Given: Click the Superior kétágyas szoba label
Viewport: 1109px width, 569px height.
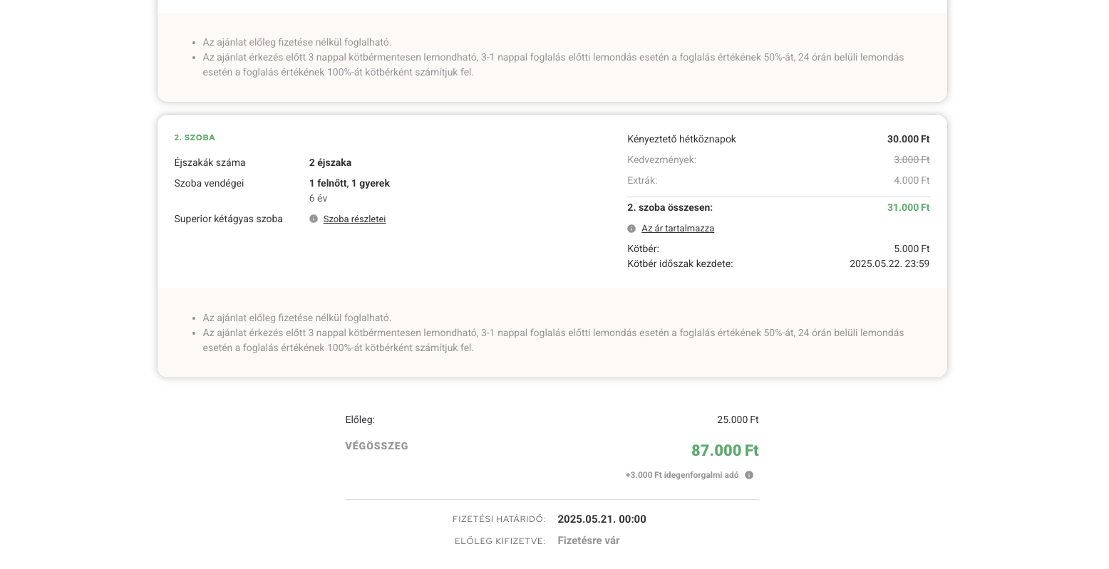Looking at the screenshot, I should click(x=228, y=219).
